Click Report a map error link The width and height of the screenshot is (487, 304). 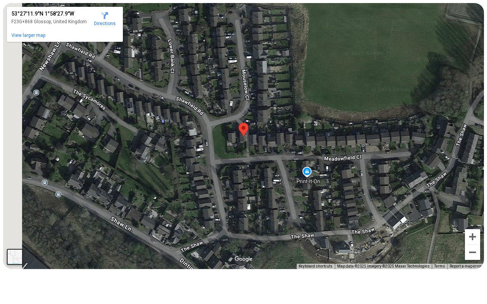pyautogui.click(x=466, y=266)
